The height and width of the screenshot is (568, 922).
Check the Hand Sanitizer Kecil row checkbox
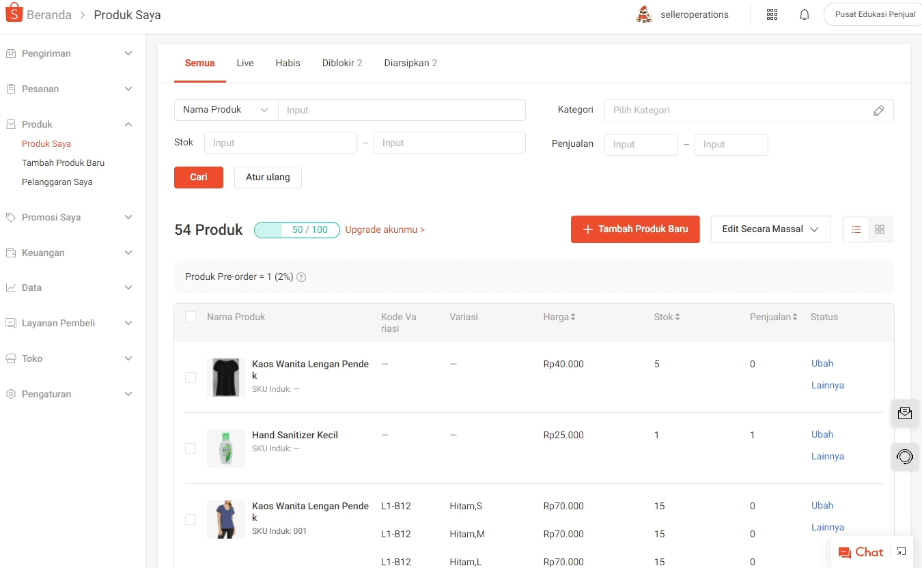191,449
